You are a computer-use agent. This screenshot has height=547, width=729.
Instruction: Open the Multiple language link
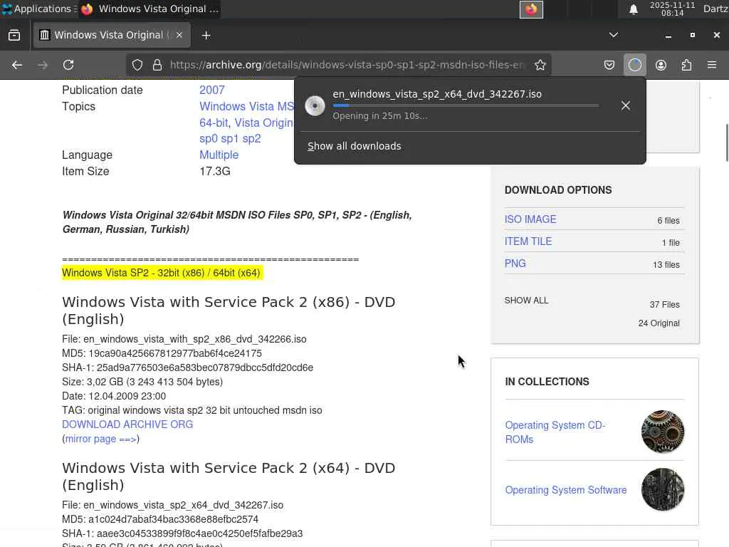[219, 155]
